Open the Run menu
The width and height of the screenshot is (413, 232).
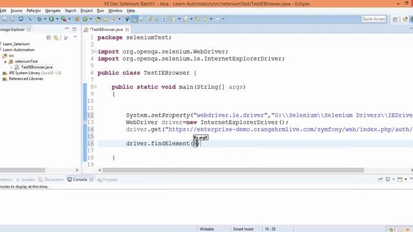pyautogui.click(x=101, y=10)
